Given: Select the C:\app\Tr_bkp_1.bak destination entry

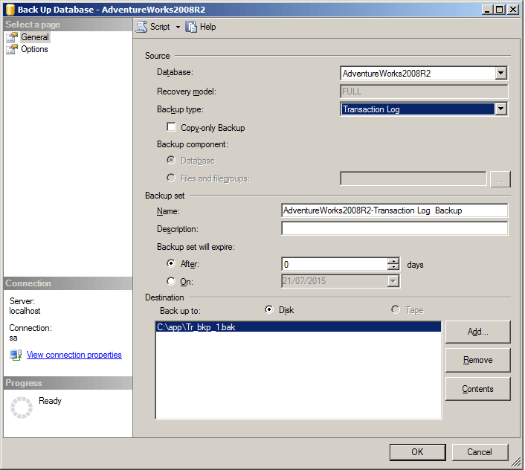Looking at the screenshot, I should tap(298, 327).
